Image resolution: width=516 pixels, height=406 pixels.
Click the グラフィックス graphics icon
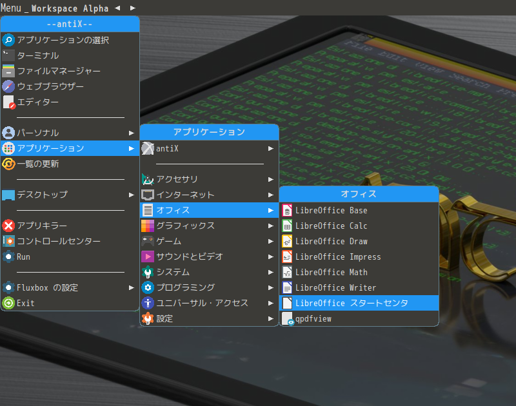[x=148, y=226]
